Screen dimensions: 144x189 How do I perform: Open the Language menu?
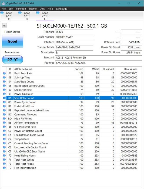pos(62,9)
